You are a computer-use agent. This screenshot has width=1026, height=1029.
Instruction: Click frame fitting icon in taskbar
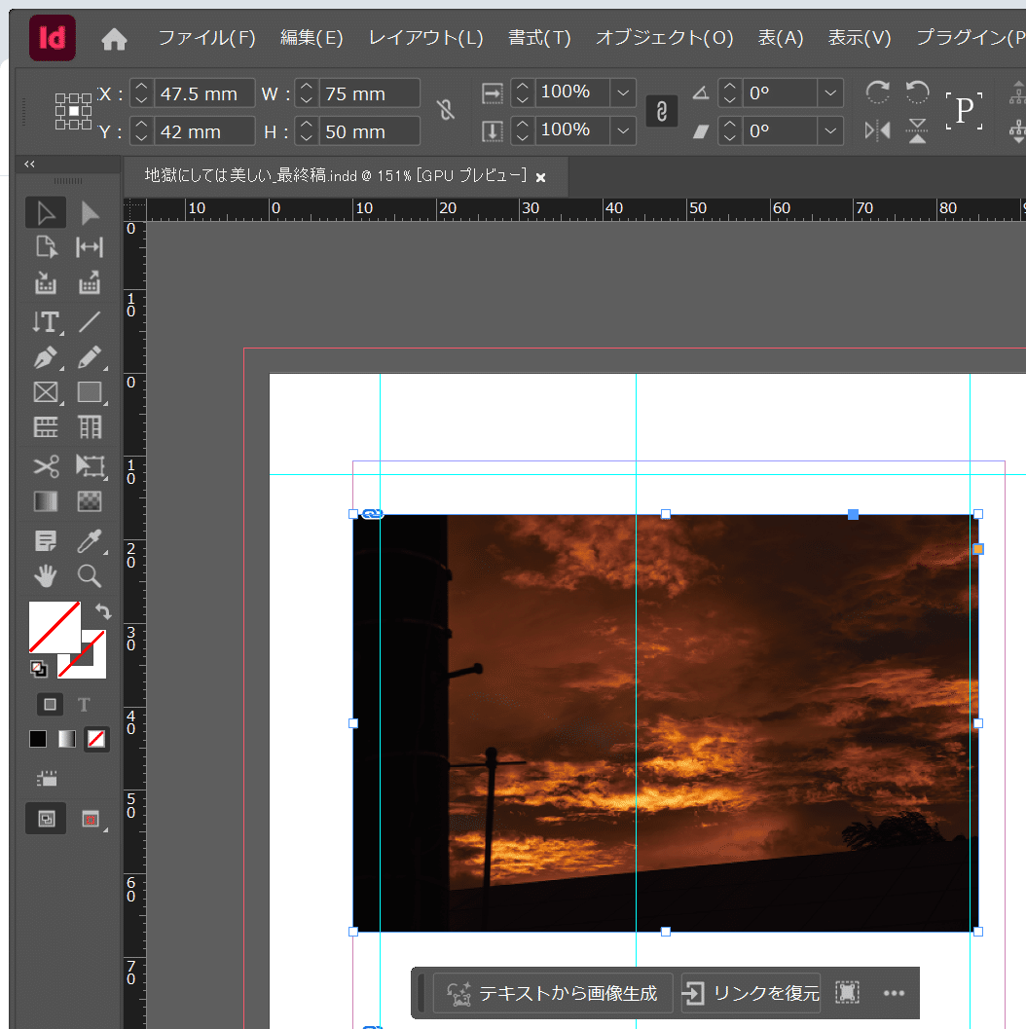tap(848, 993)
